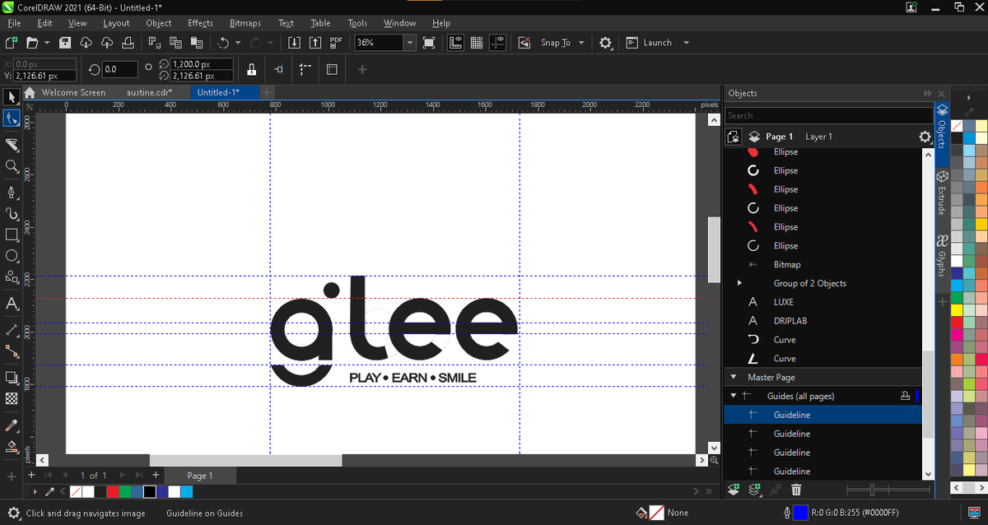Screen dimensions: 988x525
Task: Click blue outline color swatch in status bar
Action: tap(800, 513)
